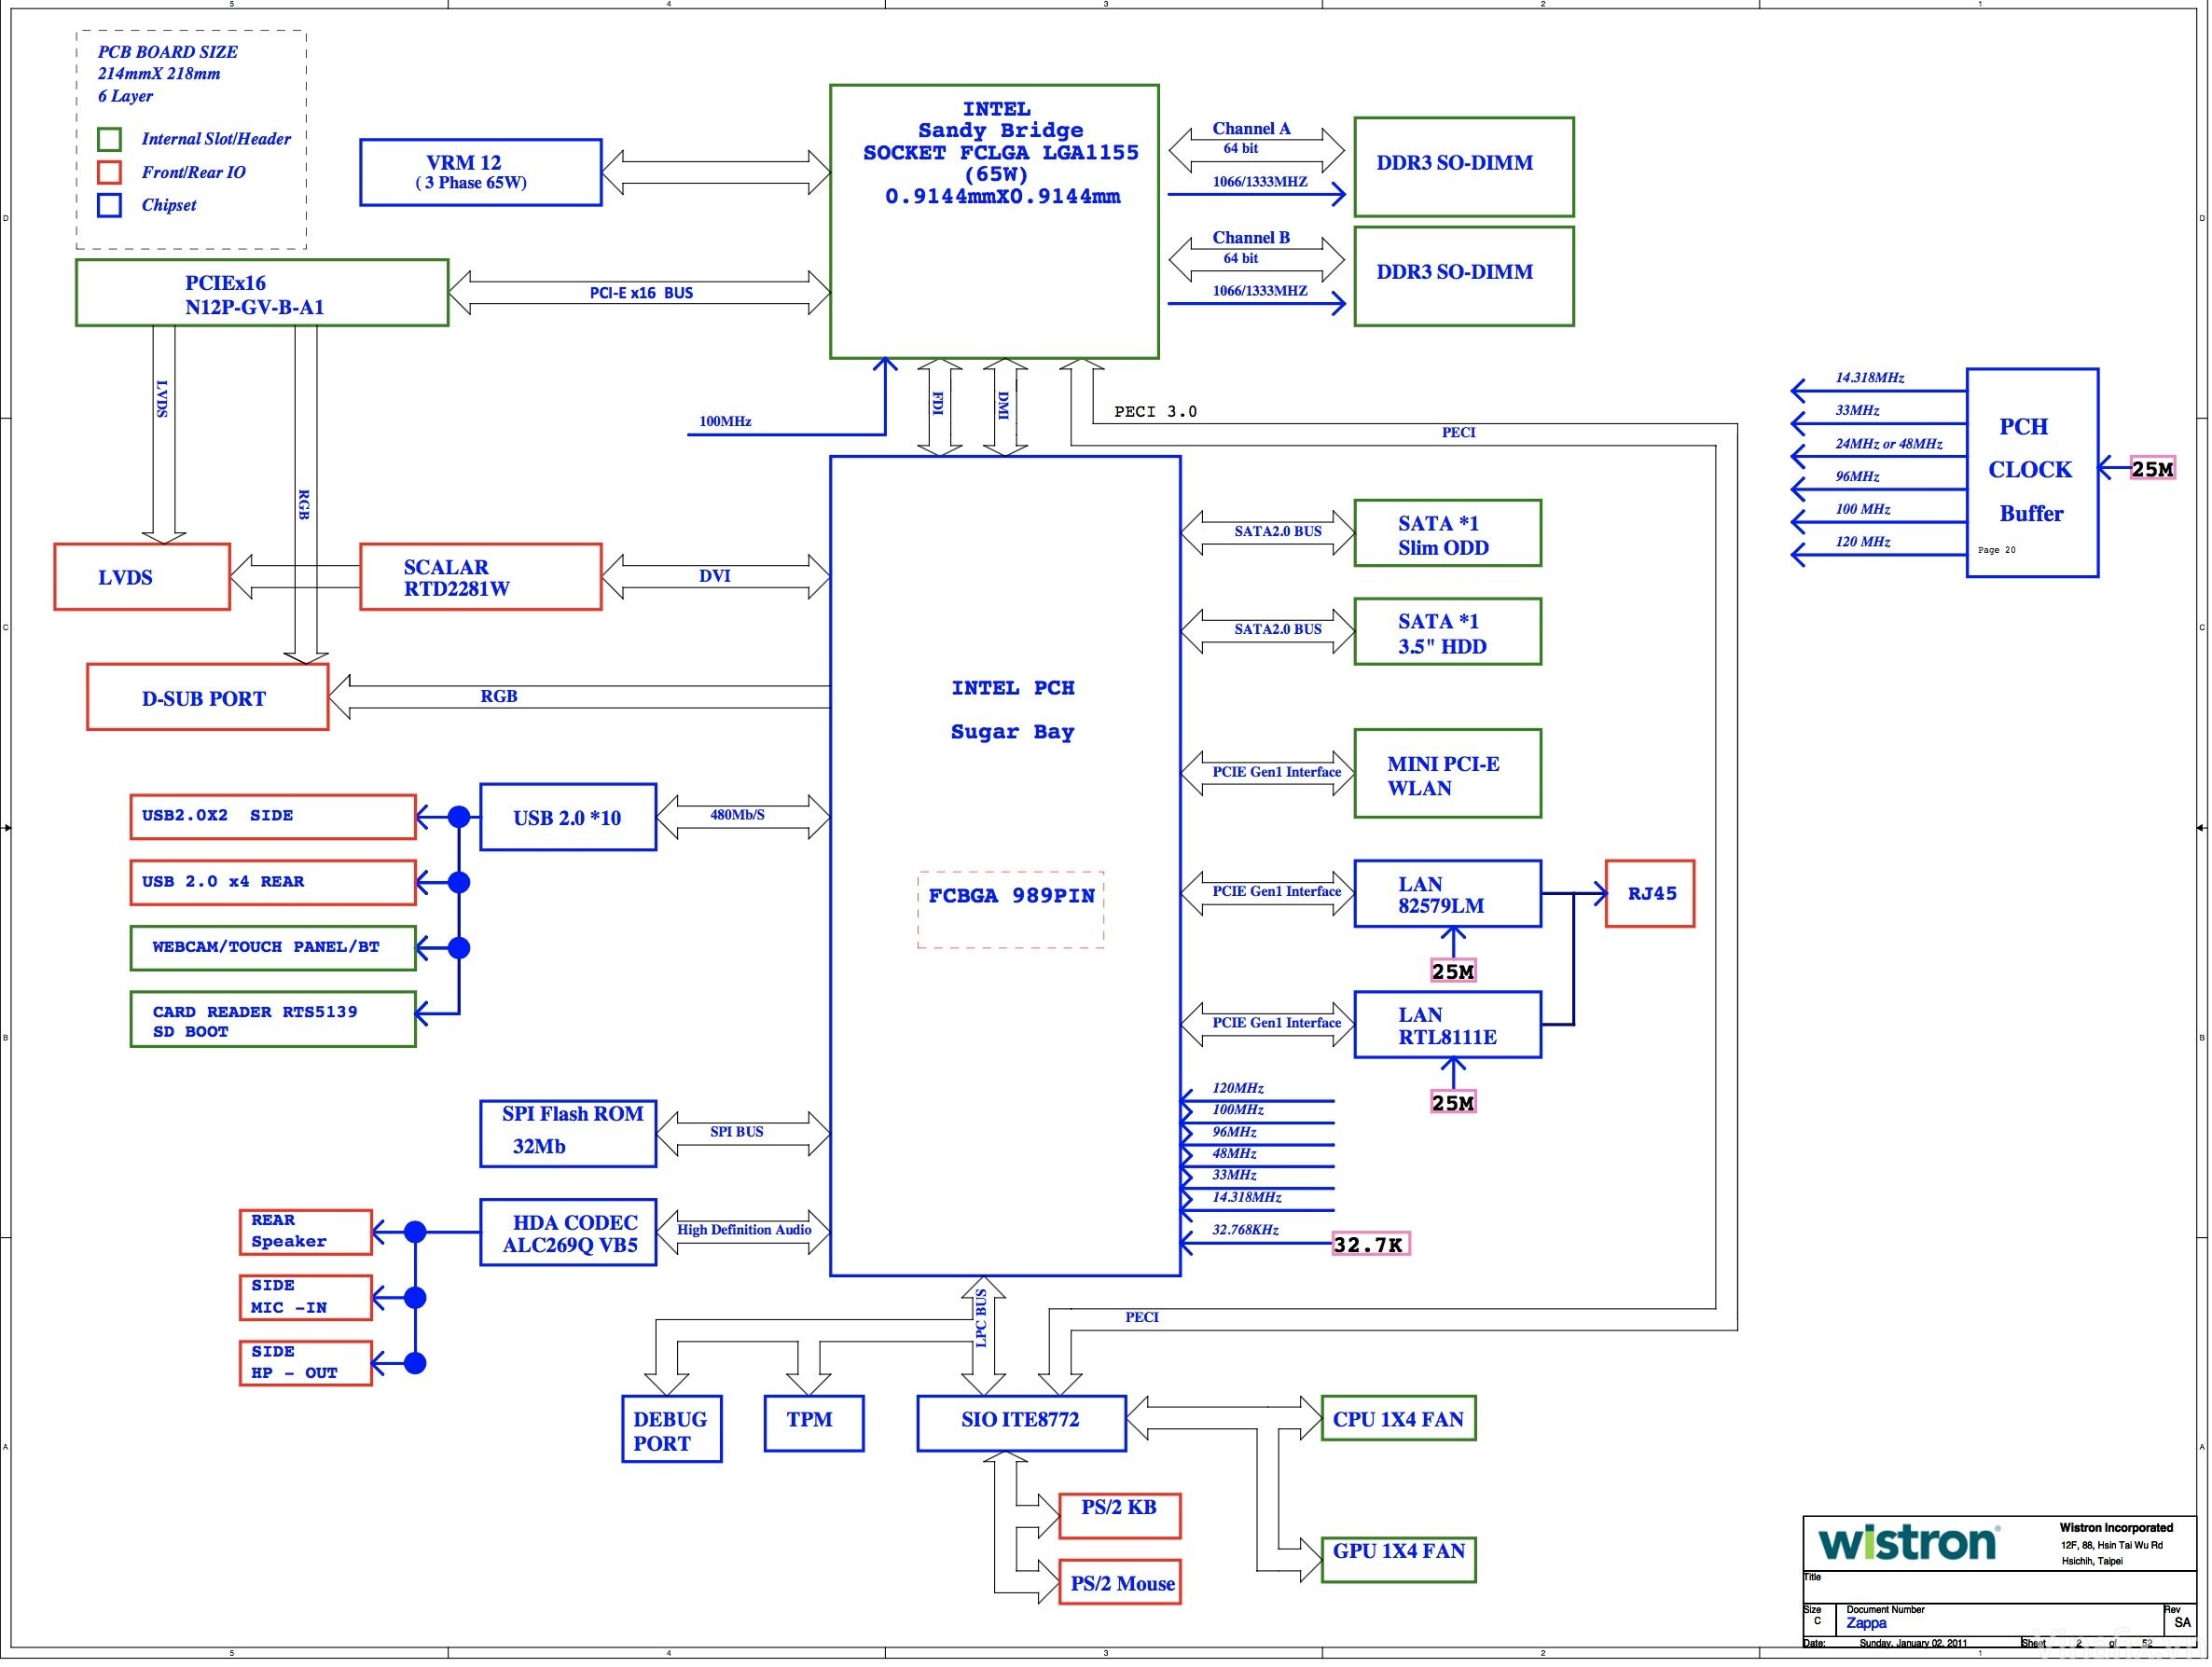Click the LAN 82579LM block
Image resolution: width=2212 pixels, height=1667 pixels.
pyautogui.click(x=1448, y=894)
